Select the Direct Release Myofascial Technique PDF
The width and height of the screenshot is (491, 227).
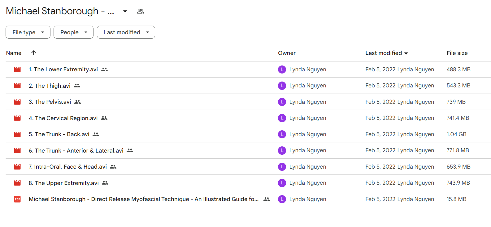144,199
